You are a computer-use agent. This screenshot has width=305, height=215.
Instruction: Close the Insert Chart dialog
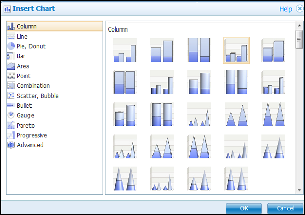[x=300, y=9]
